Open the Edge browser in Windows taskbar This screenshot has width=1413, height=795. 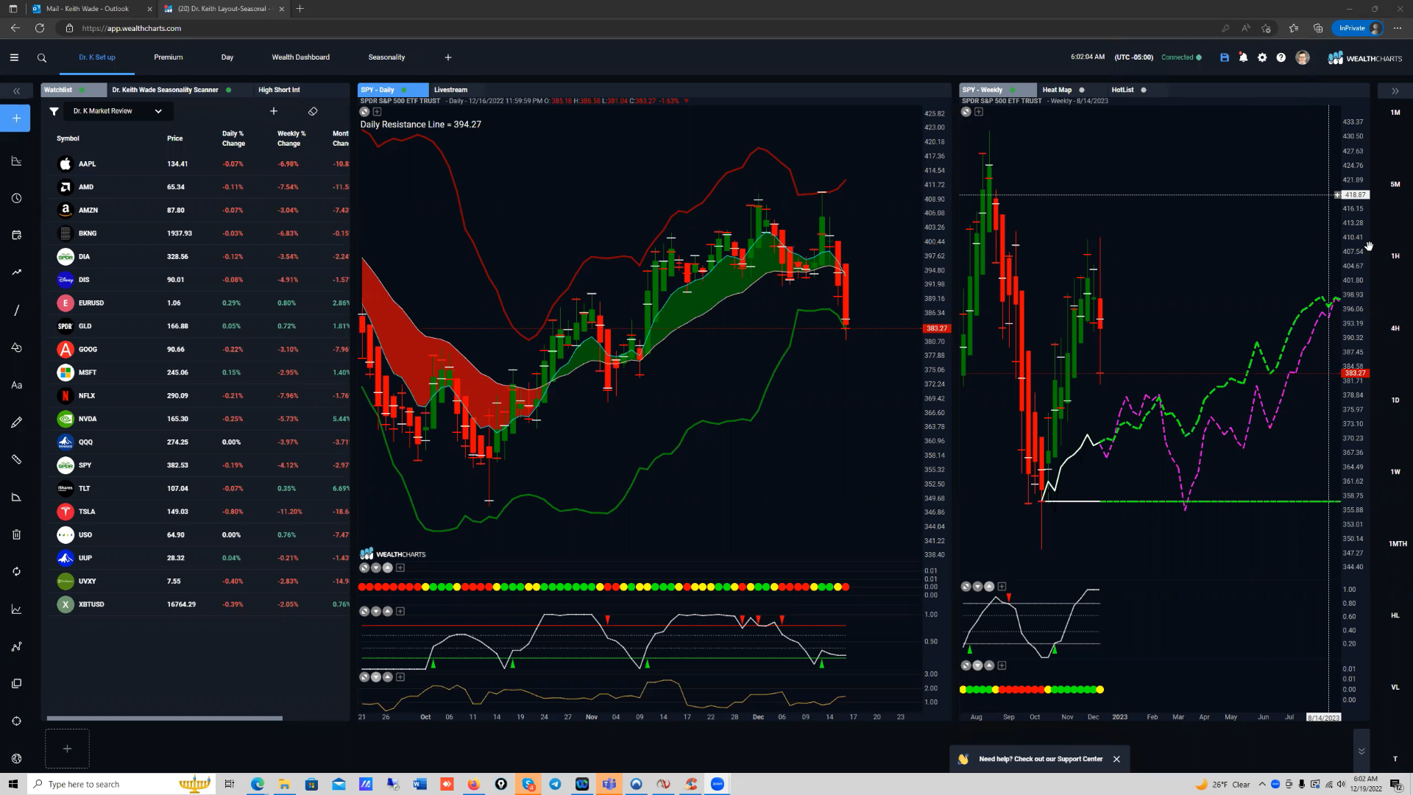click(257, 784)
